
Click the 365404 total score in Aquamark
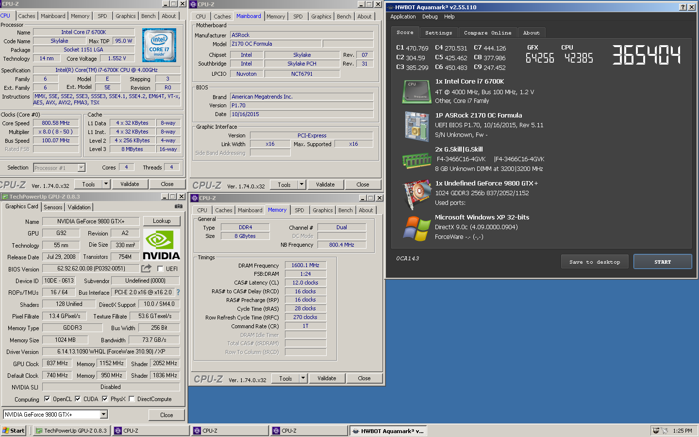(646, 55)
